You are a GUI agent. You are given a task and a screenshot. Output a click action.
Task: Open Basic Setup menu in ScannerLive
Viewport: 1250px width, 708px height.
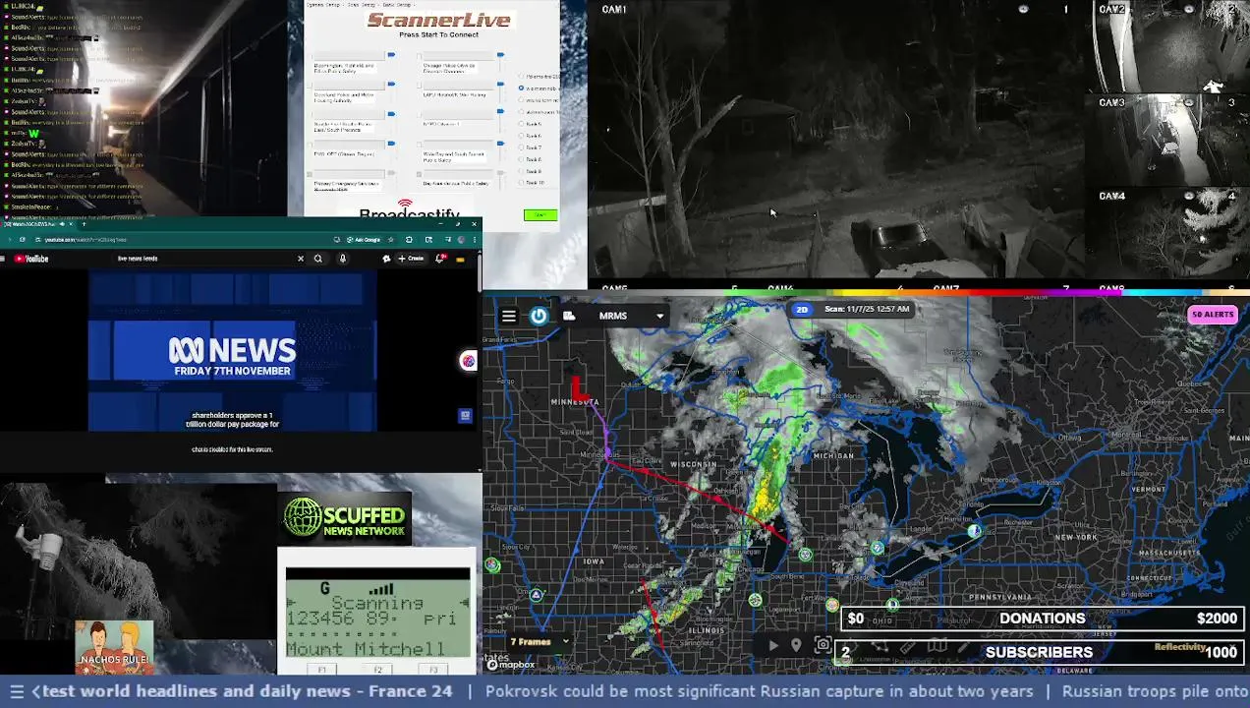pyautogui.click(x=397, y=5)
